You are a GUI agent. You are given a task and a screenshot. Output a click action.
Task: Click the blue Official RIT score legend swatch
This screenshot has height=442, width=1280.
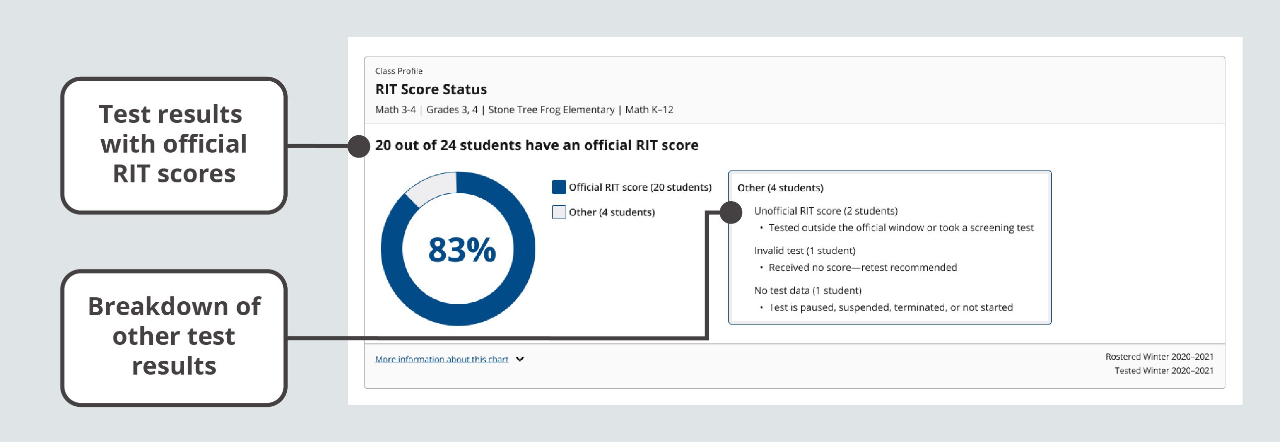tap(559, 187)
